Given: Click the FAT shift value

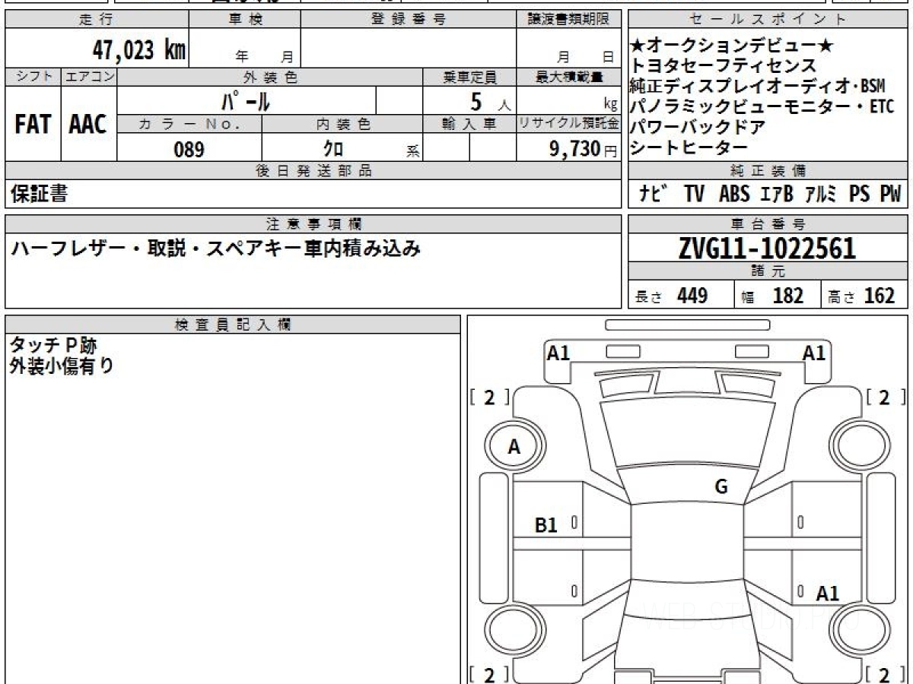Looking at the screenshot, I should click(x=33, y=125).
